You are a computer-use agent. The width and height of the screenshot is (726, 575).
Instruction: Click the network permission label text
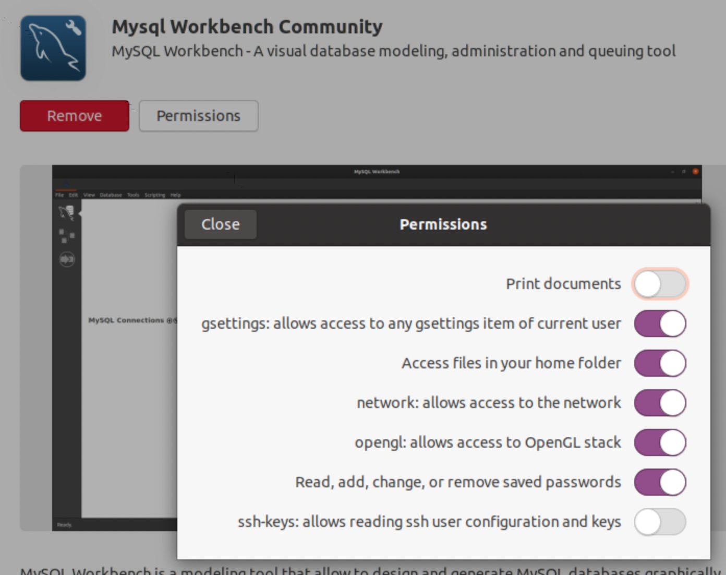(x=489, y=403)
